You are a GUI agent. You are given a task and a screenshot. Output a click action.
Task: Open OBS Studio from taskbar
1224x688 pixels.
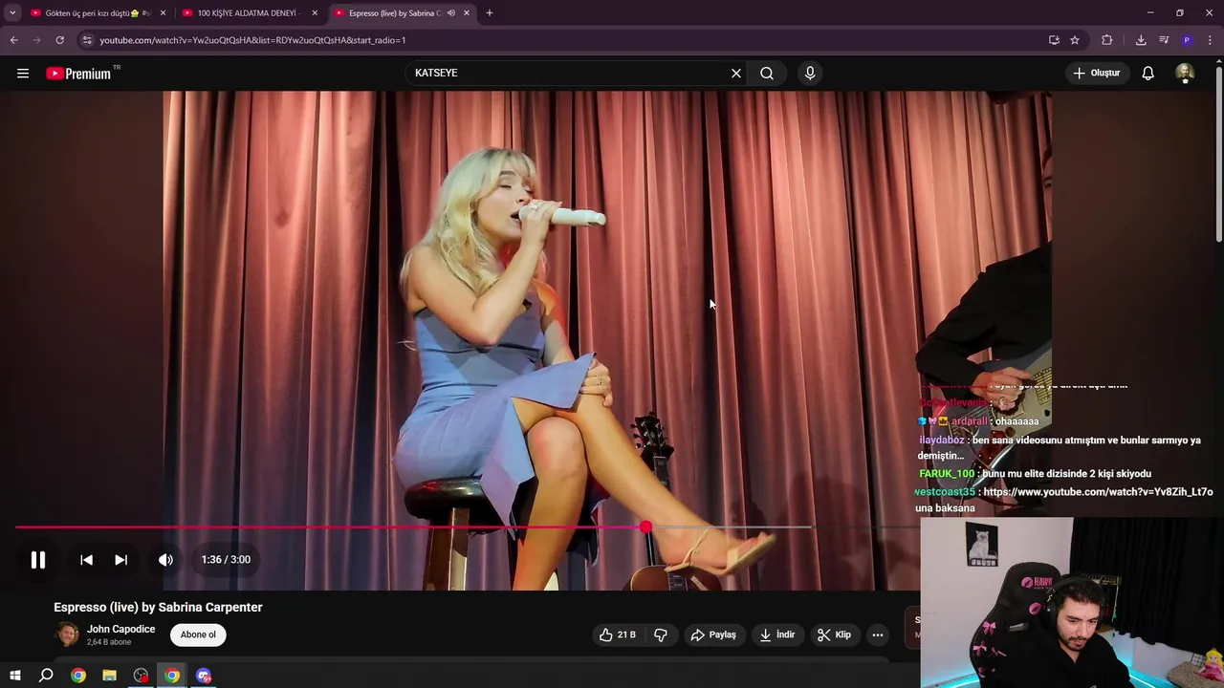coord(142,676)
